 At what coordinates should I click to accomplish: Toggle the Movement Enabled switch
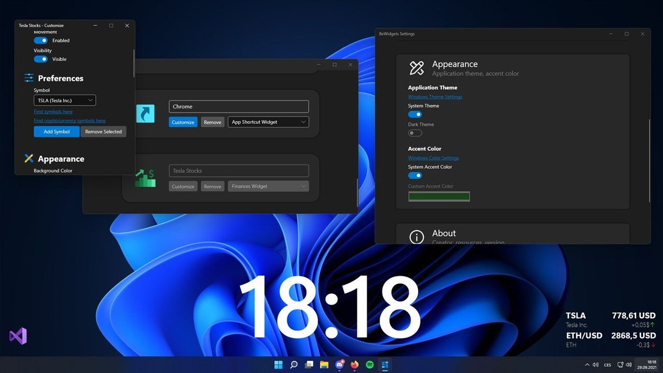tap(41, 40)
